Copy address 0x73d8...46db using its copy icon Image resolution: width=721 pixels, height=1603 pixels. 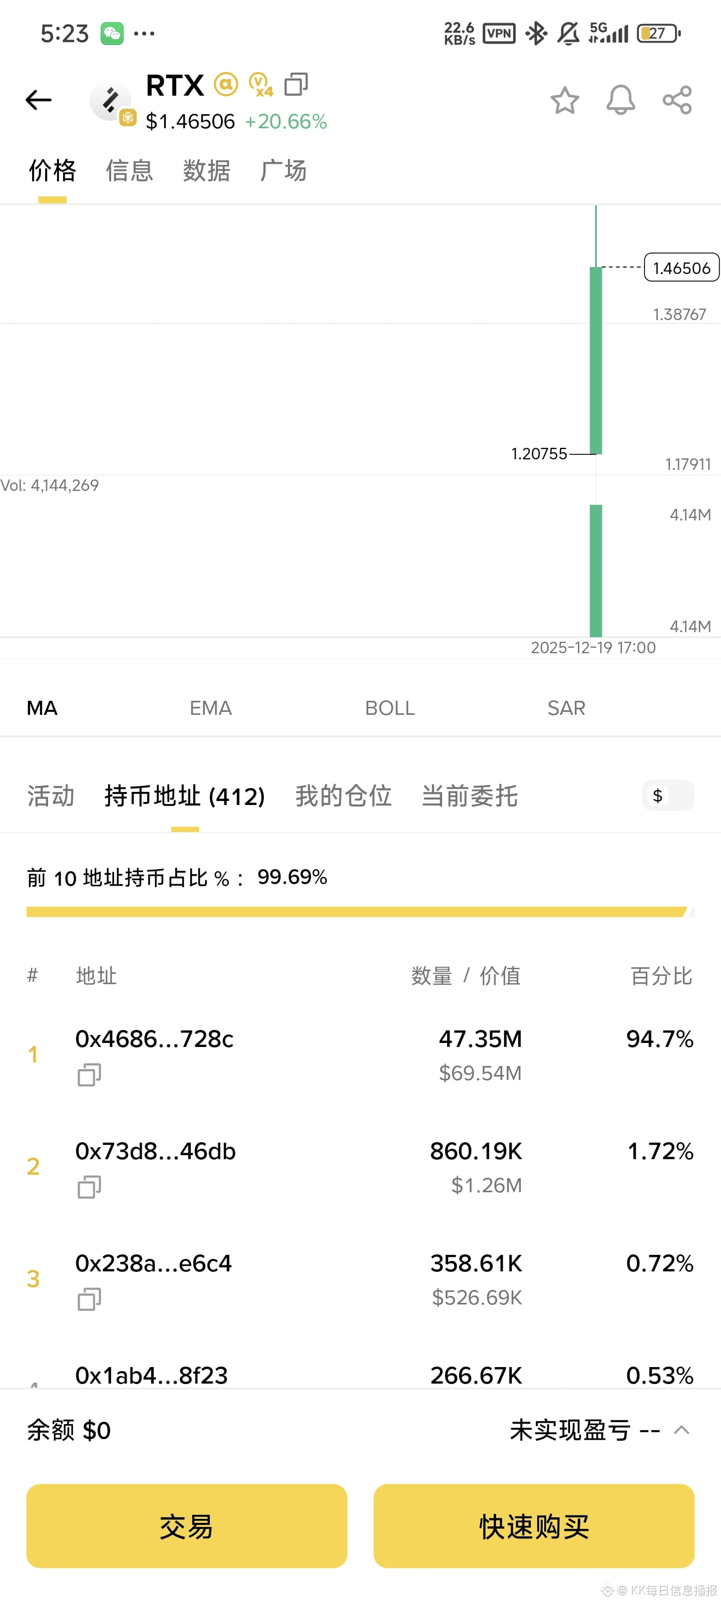(x=89, y=1187)
